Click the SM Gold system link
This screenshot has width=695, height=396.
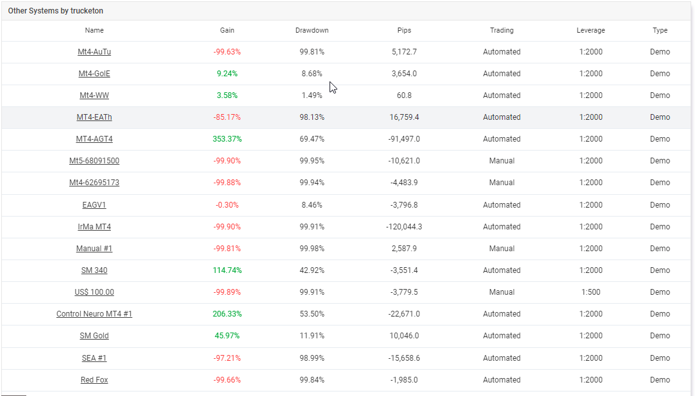[94, 335]
